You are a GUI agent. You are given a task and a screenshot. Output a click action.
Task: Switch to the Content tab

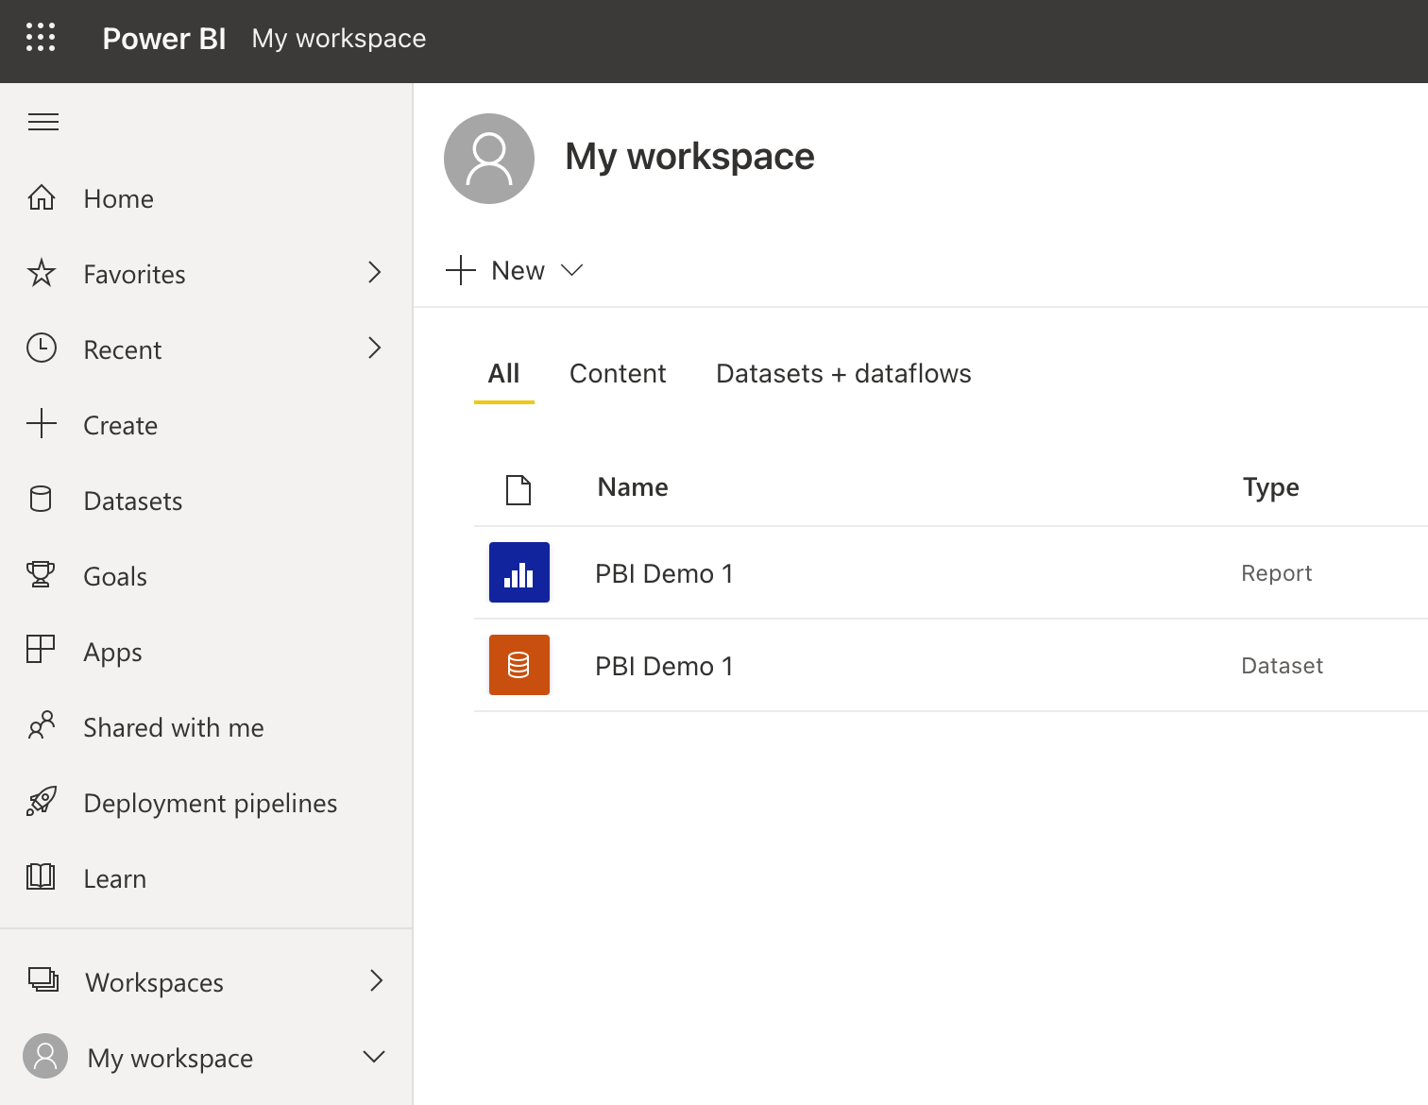tap(618, 374)
